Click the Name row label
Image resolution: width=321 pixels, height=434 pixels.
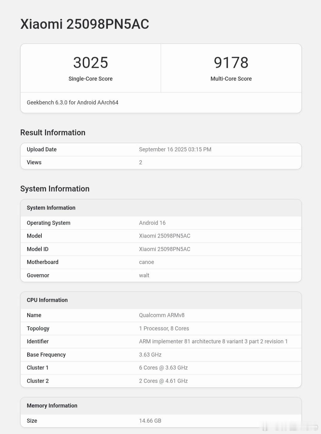(x=34, y=315)
